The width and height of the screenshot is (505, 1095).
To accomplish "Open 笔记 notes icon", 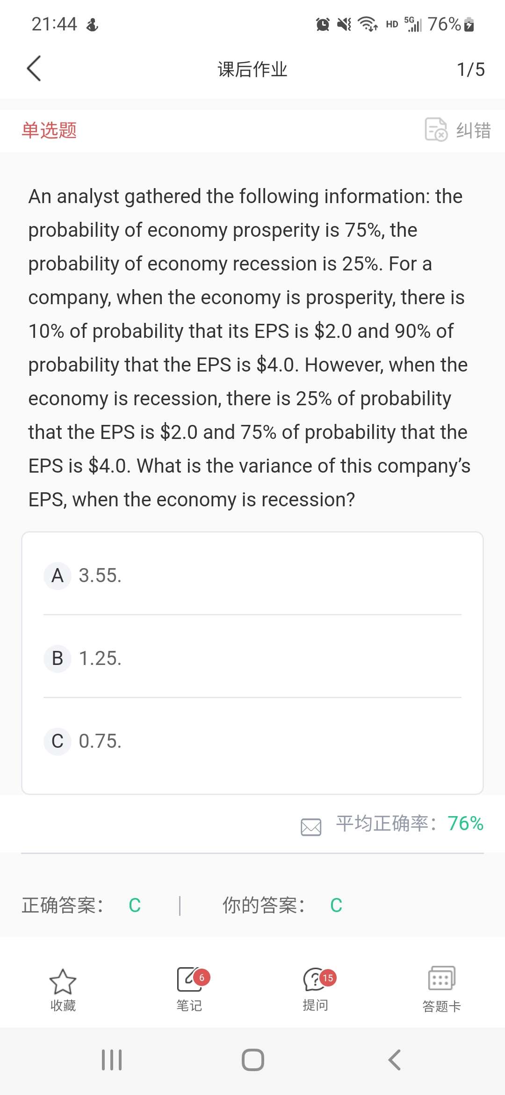I will click(189, 980).
